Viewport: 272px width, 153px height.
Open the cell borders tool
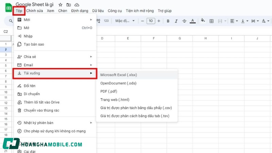211,21
